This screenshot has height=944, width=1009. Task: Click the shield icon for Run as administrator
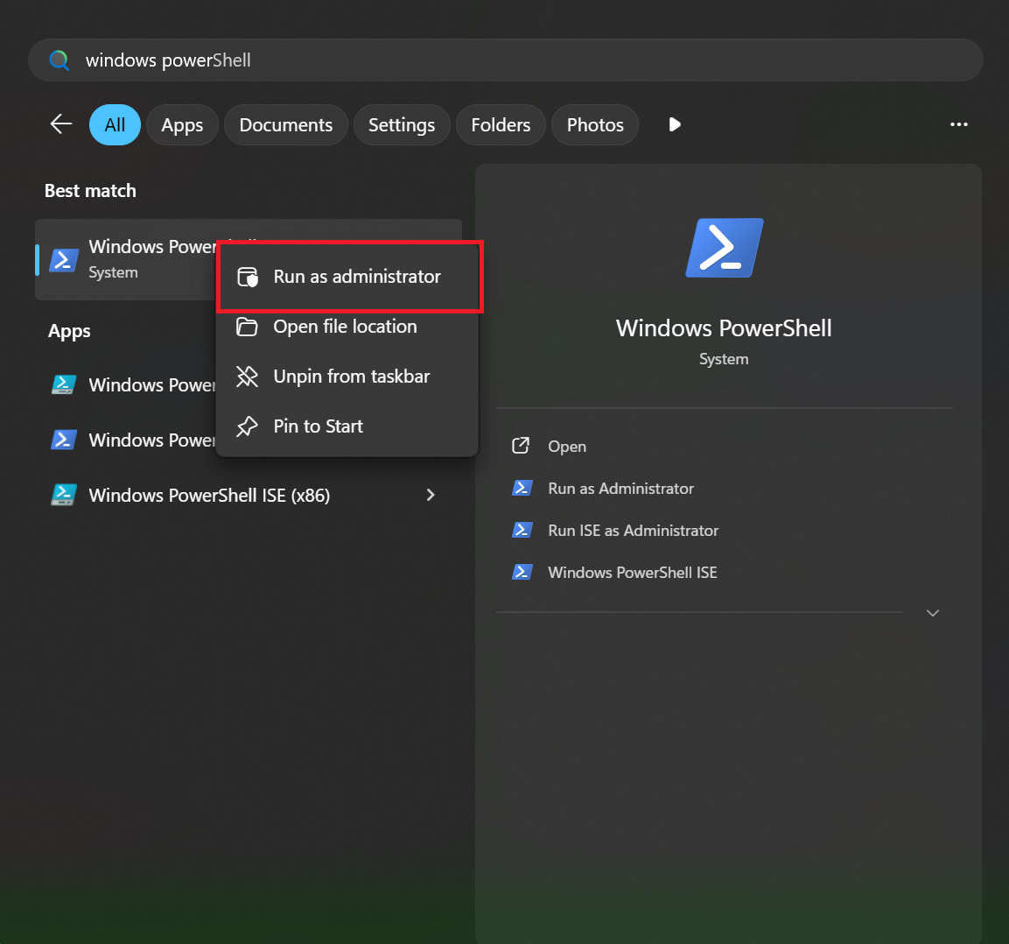click(x=248, y=277)
